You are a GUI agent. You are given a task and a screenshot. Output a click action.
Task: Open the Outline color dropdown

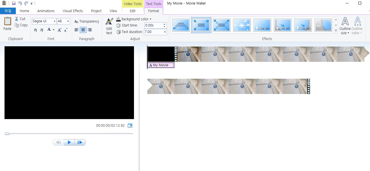point(357,26)
